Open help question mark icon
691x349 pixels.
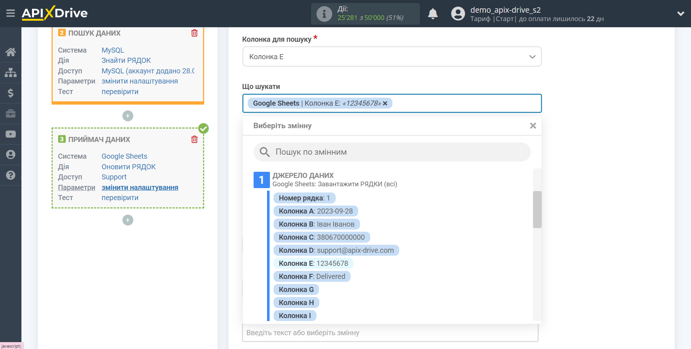pyautogui.click(x=11, y=175)
